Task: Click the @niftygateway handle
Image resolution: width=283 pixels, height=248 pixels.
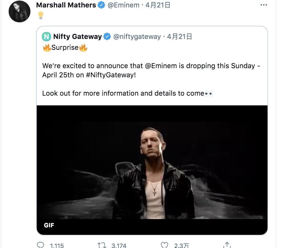Action: (x=137, y=37)
